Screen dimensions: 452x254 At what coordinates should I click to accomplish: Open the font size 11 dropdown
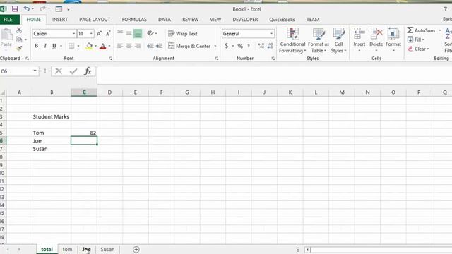tap(91, 34)
